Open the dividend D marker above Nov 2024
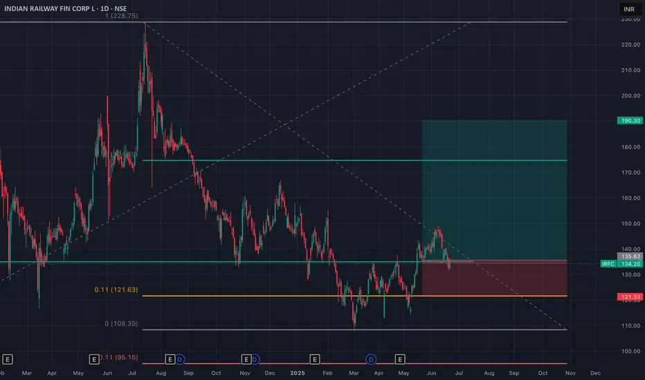The width and height of the screenshot is (645, 380). [x=255, y=359]
